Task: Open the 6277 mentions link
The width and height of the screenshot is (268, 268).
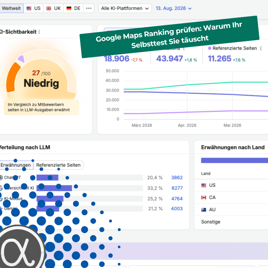Action: coord(177,188)
